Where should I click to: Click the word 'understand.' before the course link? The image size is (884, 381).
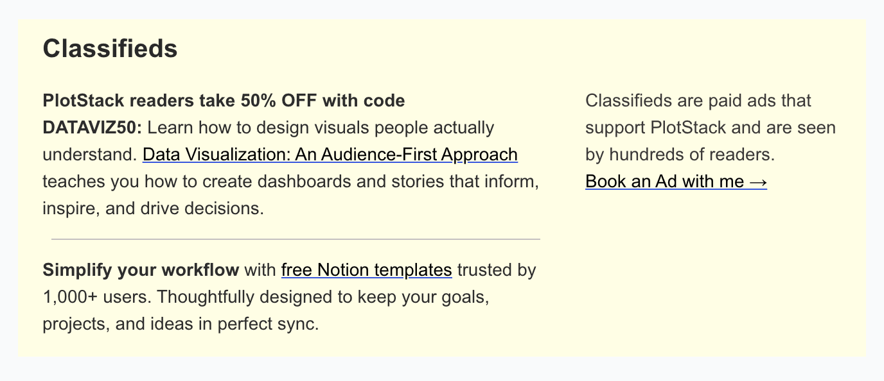pyautogui.click(x=90, y=155)
